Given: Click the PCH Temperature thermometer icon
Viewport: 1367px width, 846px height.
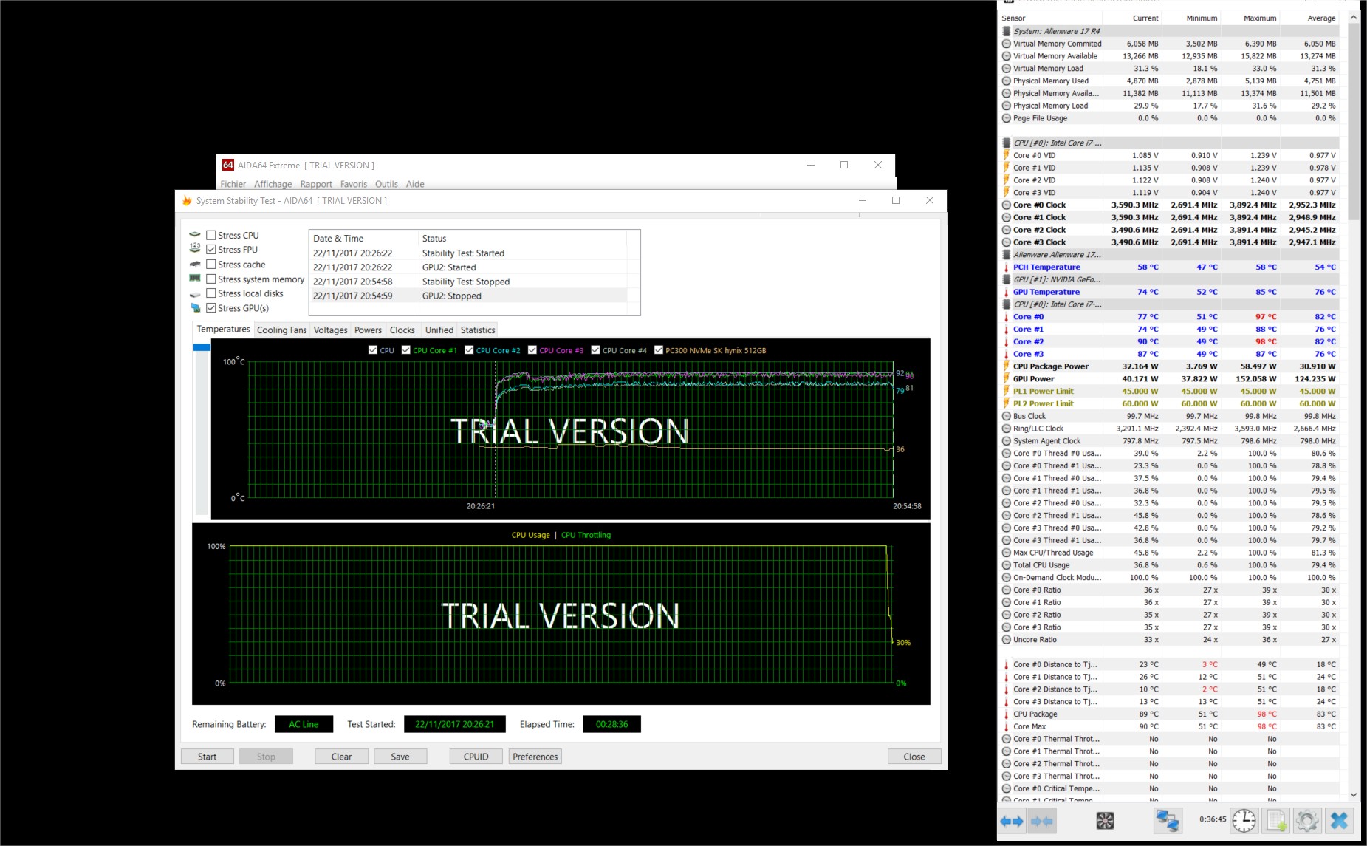Looking at the screenshot, I should pos(1006,267).
